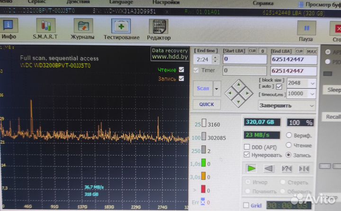The width and height of the screenshot is (341, 211).
Task: Select the Вериф. radio button
Action: coord(289,136)
